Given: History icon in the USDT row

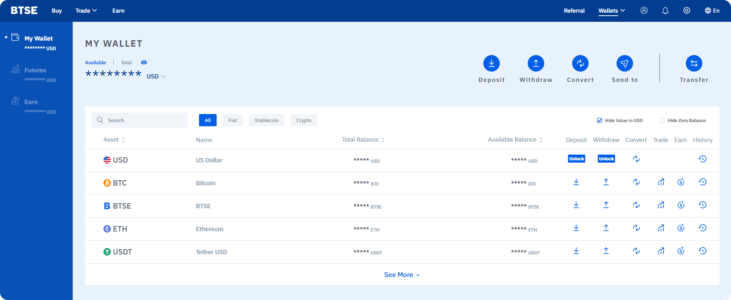Looking at the screenshot, I should click(703, 251).
